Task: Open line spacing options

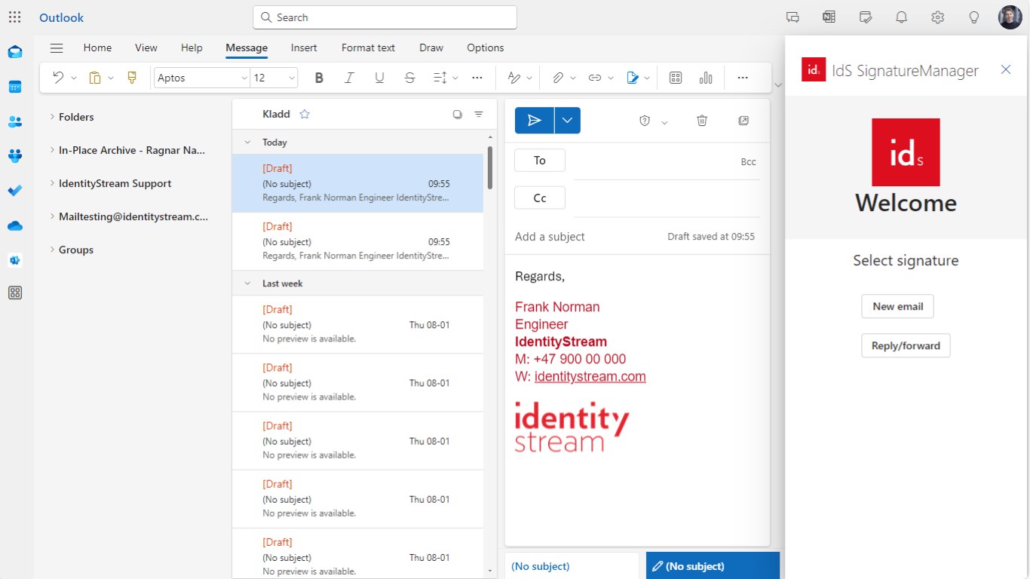Action: click(441, 78)
